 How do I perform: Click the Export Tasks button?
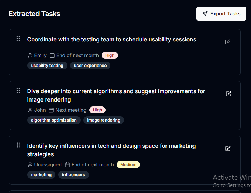coord(221,14)
